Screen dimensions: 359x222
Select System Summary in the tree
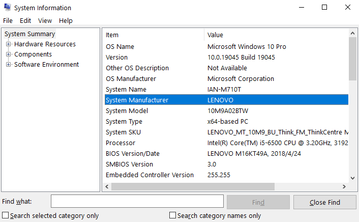30,34
